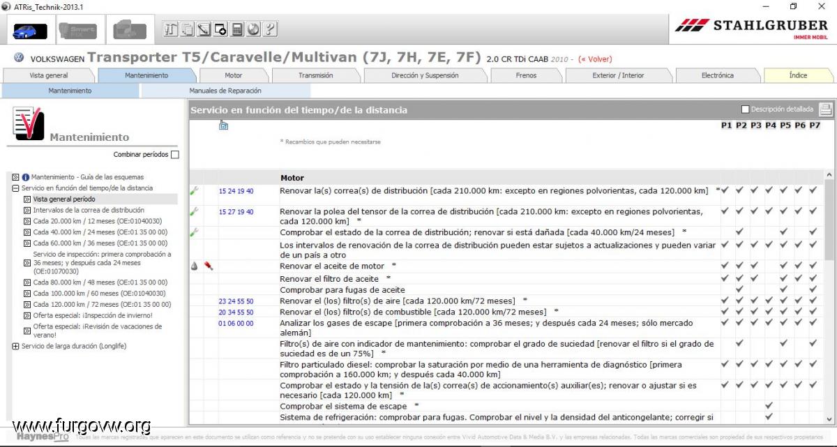Click arrow icon beside Oferta especial Inspección de invierno
837x447 pixels.
[27, 316]
